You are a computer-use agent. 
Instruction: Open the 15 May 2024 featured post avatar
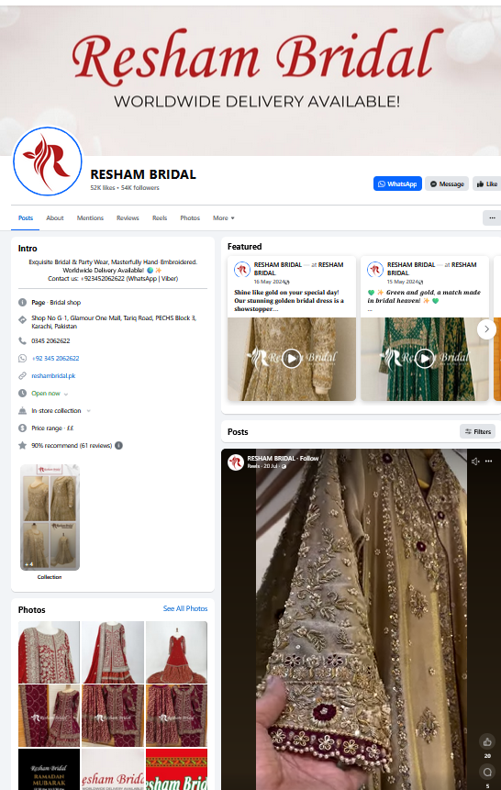375,270
